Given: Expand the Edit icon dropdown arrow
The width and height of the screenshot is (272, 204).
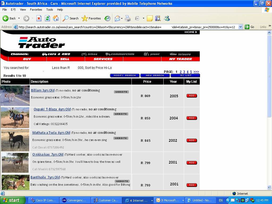Looking at the screenshot, I should [143, 18].
